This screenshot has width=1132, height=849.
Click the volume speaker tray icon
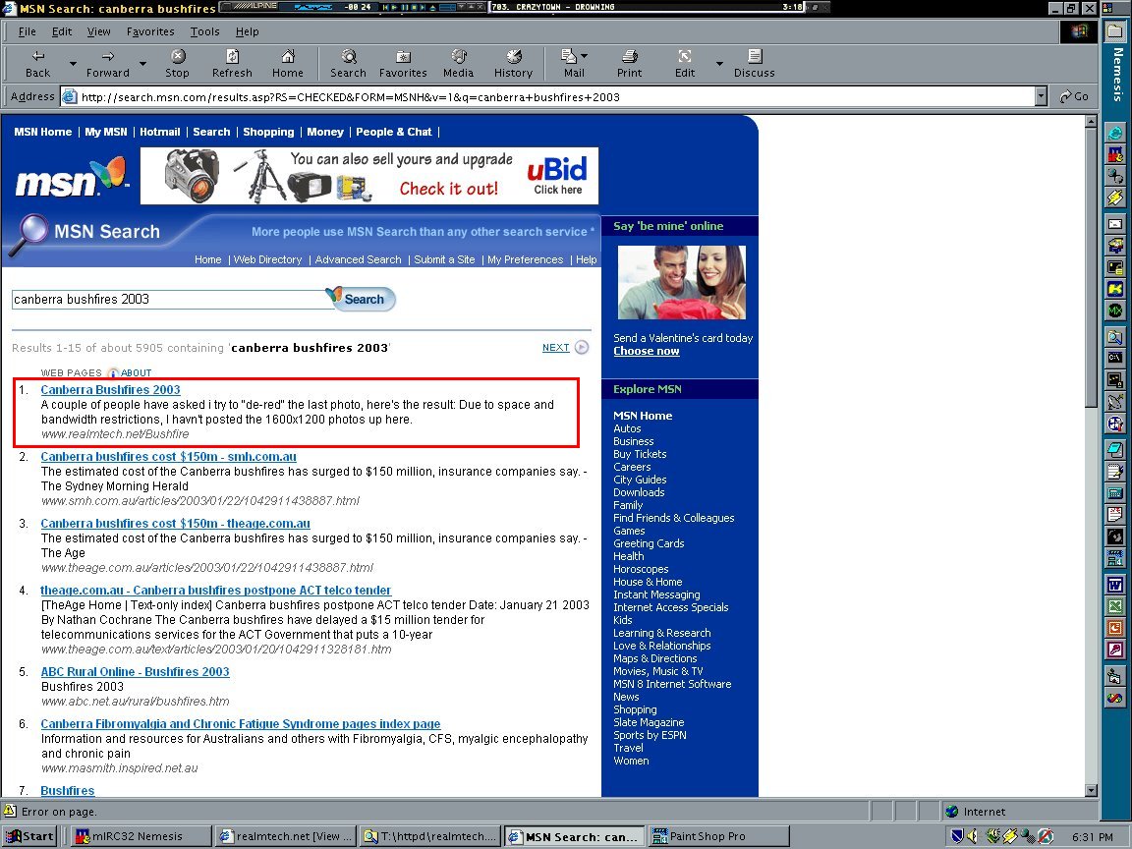tap(973, 836)
